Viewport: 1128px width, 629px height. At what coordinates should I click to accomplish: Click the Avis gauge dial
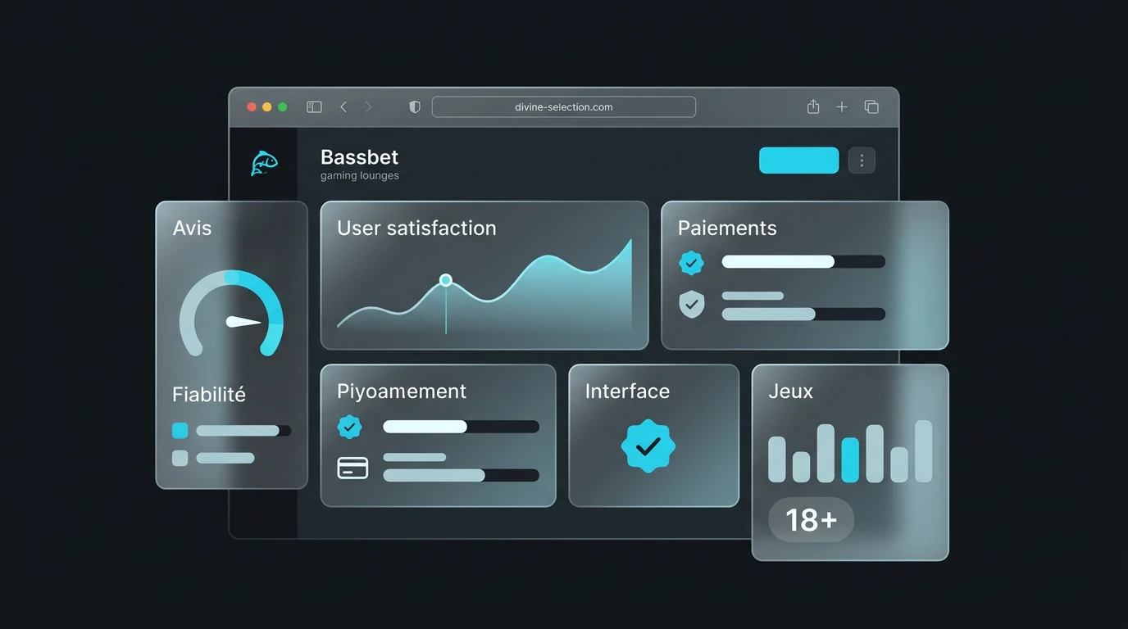point(231,314)
